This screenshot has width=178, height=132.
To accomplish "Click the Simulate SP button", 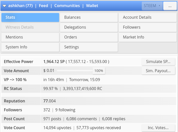I will click(158, 62).
